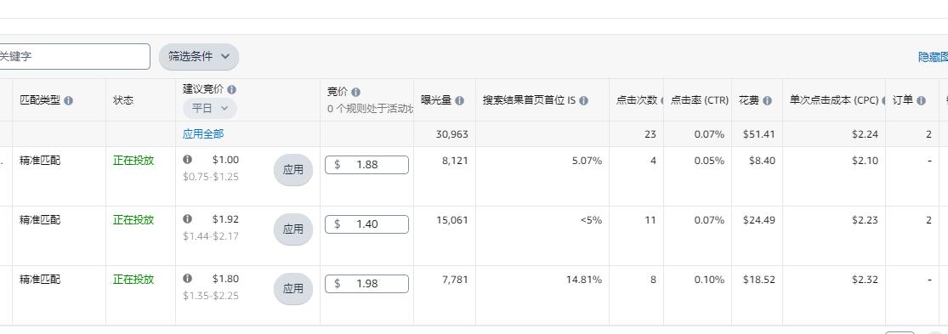
Task: Click info icon beside $1.92 suggested bid
Action: point(187,219)
